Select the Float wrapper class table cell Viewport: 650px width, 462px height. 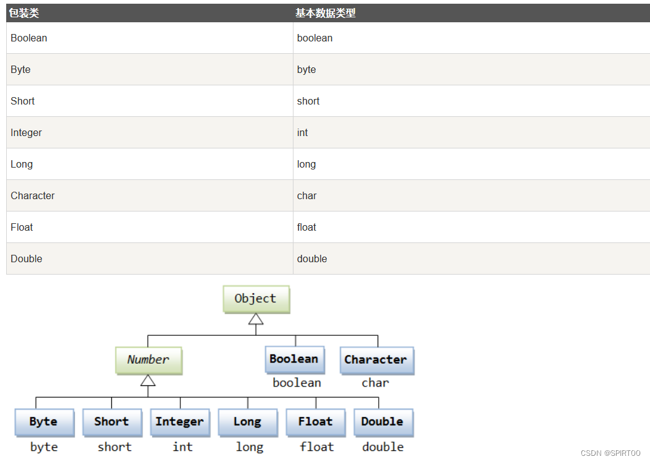click(150, 227)
